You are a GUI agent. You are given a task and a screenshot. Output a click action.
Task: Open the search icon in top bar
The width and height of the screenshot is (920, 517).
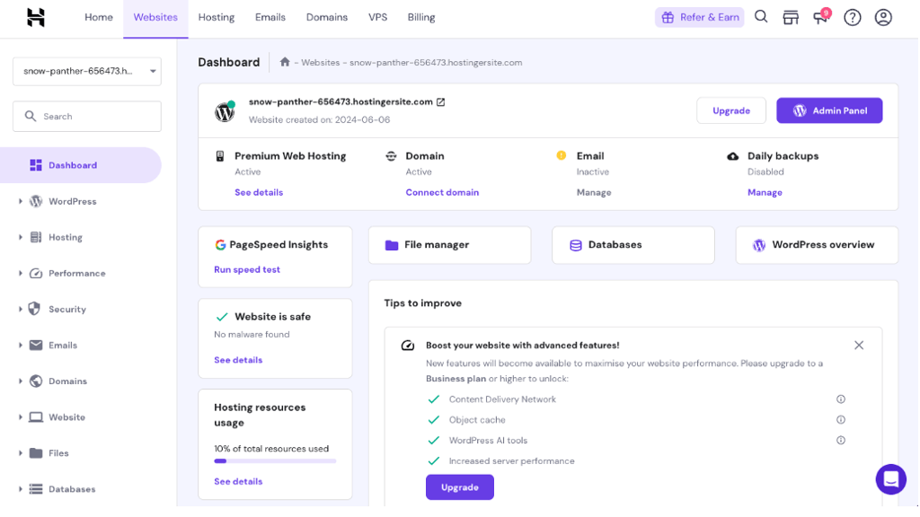click(x=761, y=17)
